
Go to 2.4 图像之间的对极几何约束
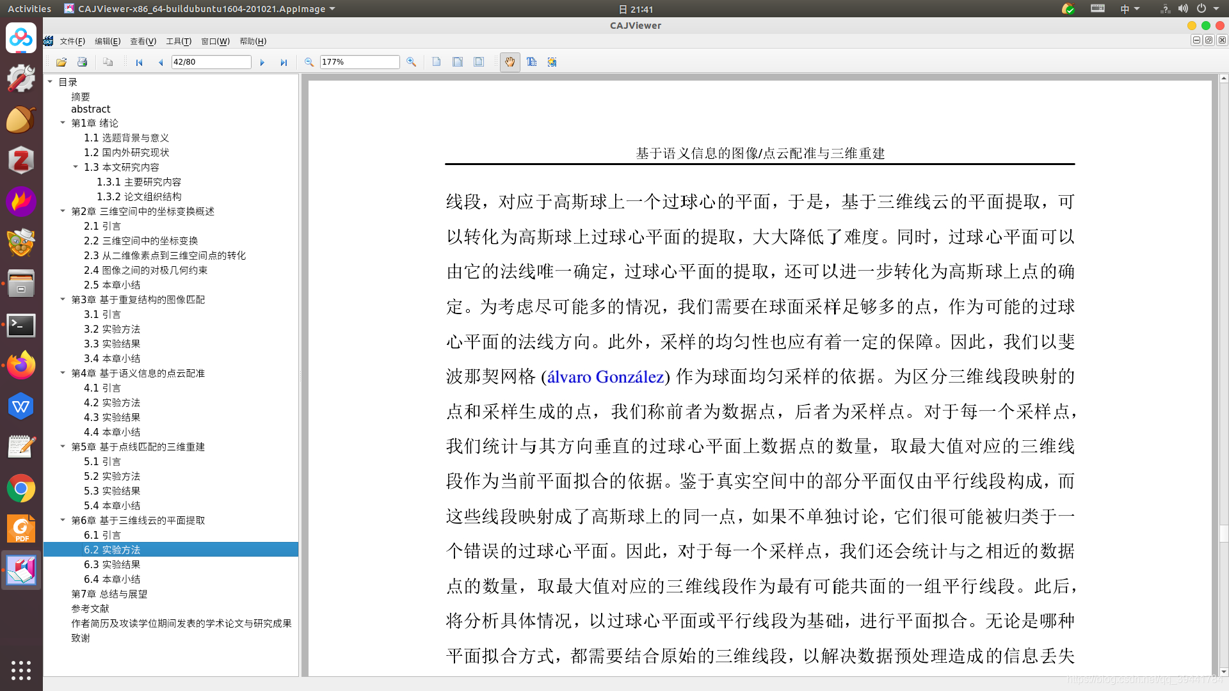pos(145,270)
